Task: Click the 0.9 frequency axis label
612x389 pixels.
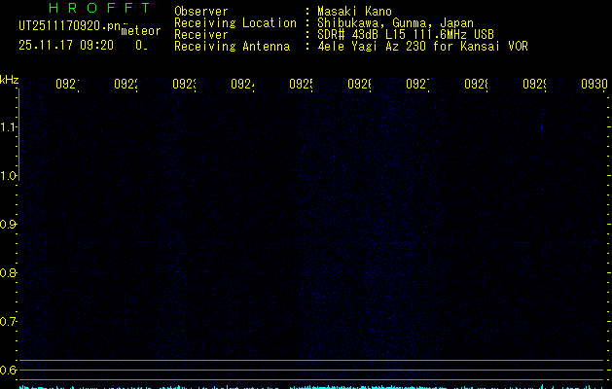Action: (8, 225)
